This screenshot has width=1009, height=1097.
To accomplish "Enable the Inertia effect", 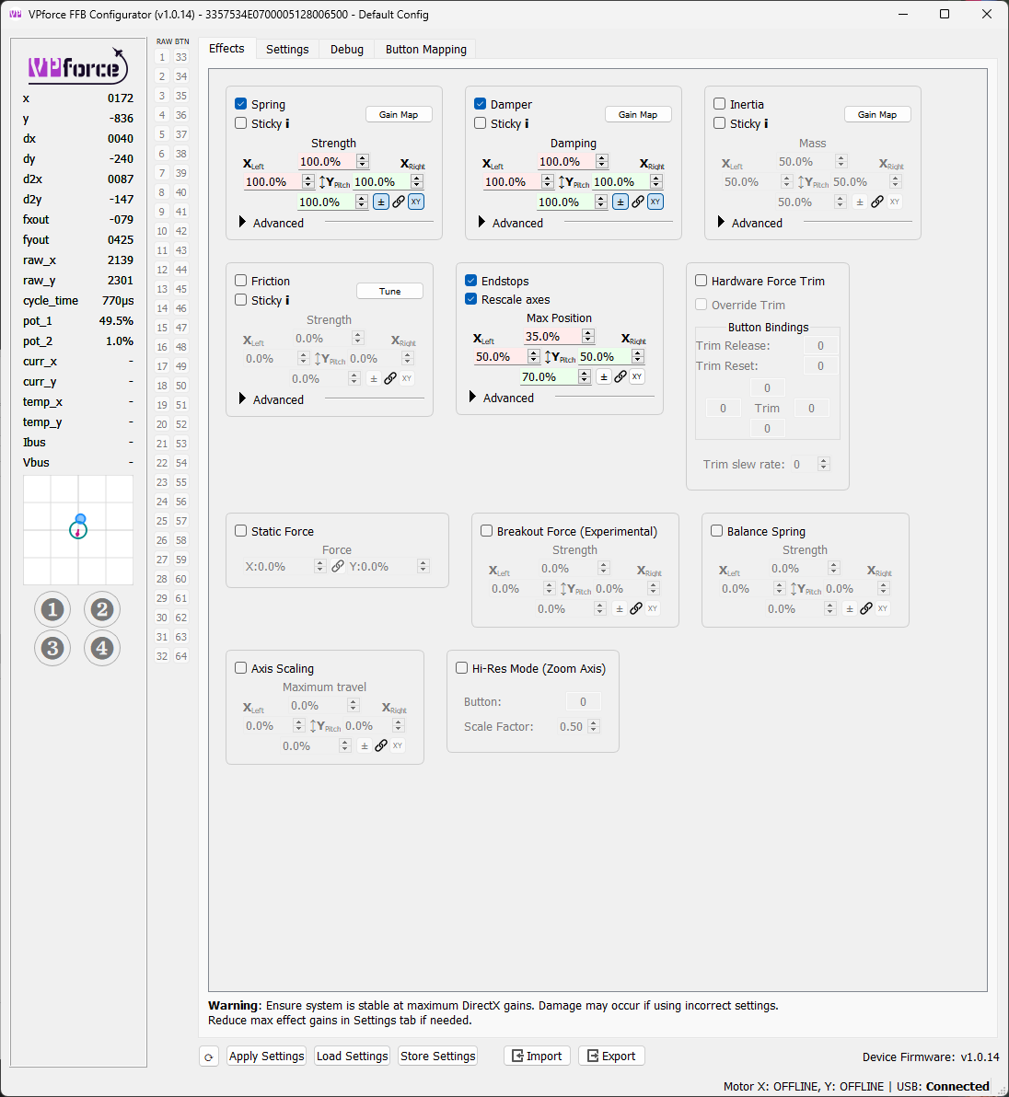I will tap(719, 104).
